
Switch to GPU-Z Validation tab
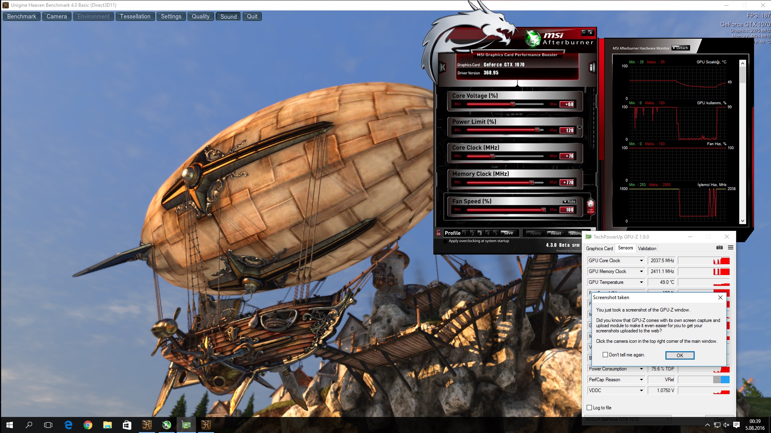(x=647, y=249)
